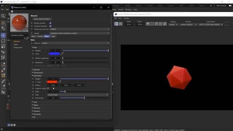Click the blue base color swatch
Screen dimensions: 233x131
coord(54,54)
